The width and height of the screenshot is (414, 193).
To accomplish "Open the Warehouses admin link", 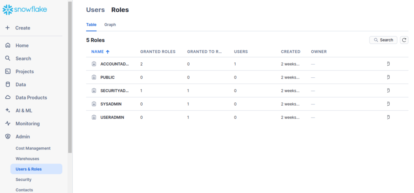I will click(x=27, y=159).
